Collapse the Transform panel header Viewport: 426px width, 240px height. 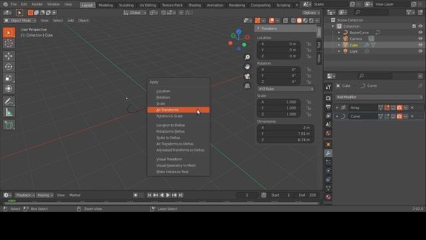pos(286,29)
